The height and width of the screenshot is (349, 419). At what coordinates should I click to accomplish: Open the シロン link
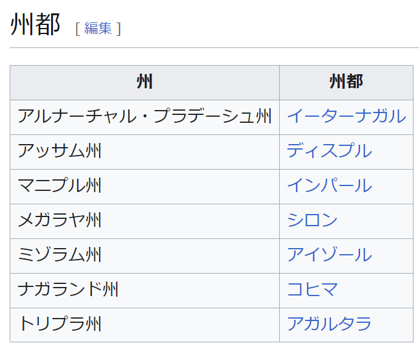(x=312, y=220)
